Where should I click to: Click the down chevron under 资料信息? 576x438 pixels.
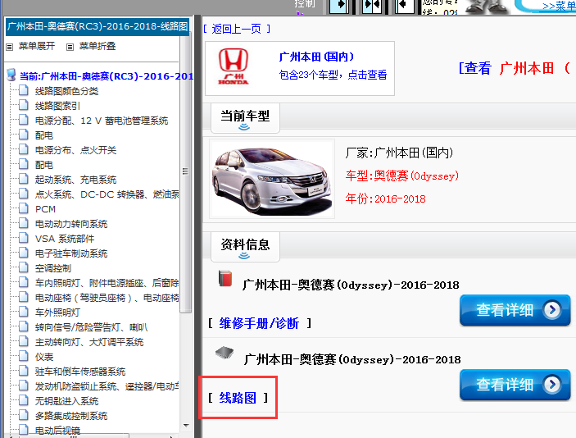tap(244, 256)
